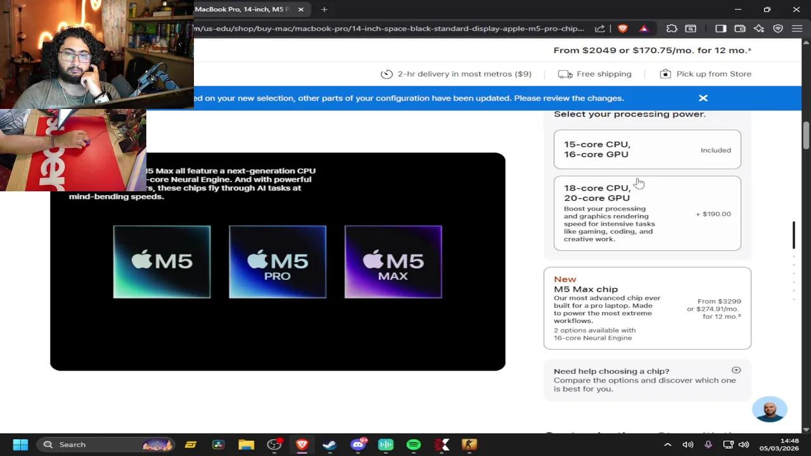Click the '+ $190.00' upgrade price

pyautogui.click(x=713, y=214)
